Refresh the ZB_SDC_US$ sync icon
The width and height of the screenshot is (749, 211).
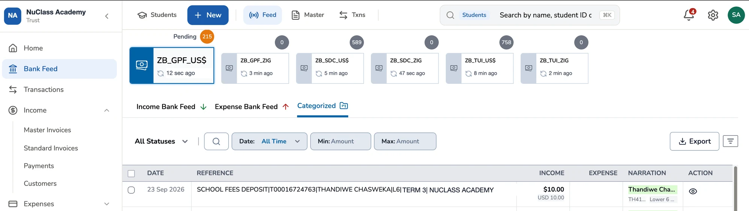[319, 73]
